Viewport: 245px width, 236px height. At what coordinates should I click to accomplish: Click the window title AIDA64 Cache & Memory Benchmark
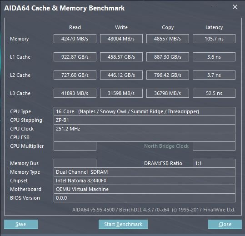click(65, 8)
